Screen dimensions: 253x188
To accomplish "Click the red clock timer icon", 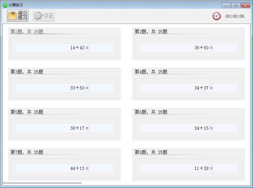I will (x=216, y=16).
